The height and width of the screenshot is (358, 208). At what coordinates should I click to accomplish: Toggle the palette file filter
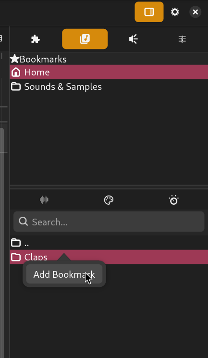109,200
